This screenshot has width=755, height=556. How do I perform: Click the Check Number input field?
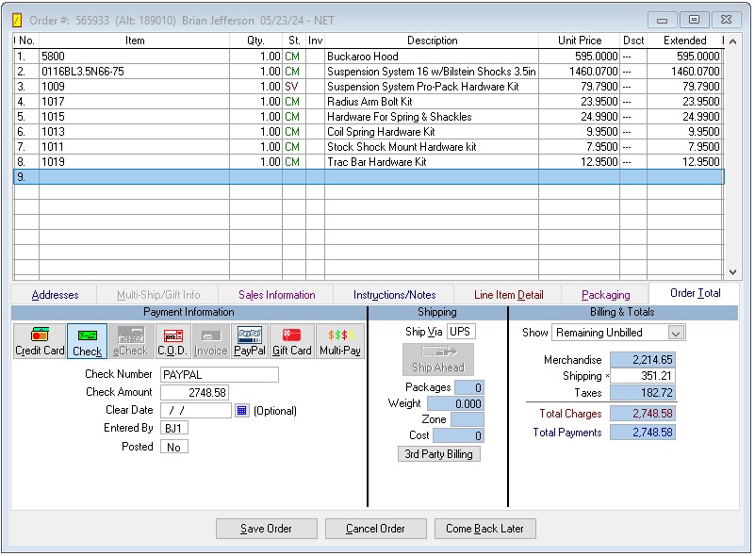pyautogui.click(x=219, y=375)
